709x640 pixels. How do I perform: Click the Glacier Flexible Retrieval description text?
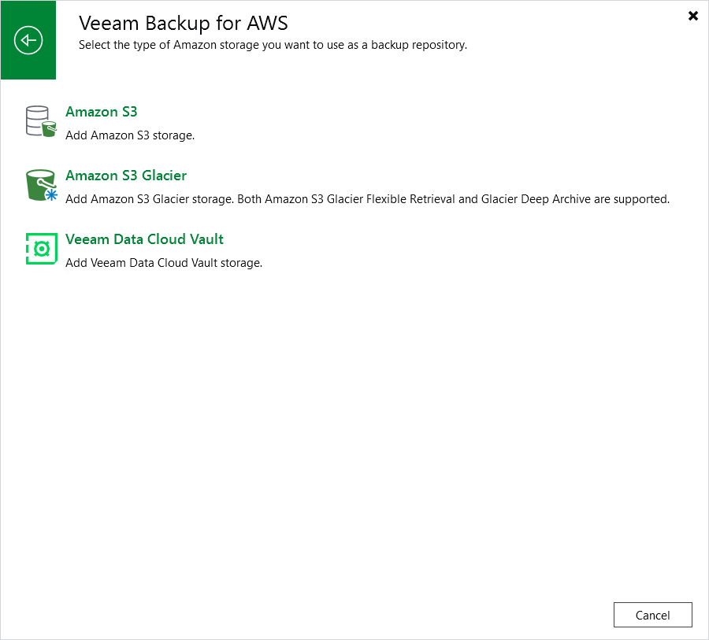click(367, 199)
